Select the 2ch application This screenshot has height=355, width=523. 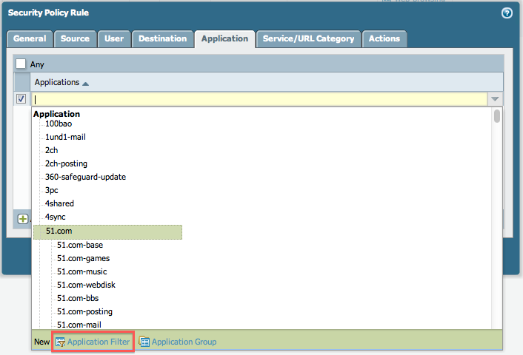click(51, 151)
